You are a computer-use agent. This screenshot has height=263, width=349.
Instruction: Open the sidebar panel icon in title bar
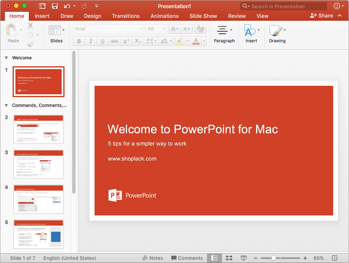(x=42, y=6)
